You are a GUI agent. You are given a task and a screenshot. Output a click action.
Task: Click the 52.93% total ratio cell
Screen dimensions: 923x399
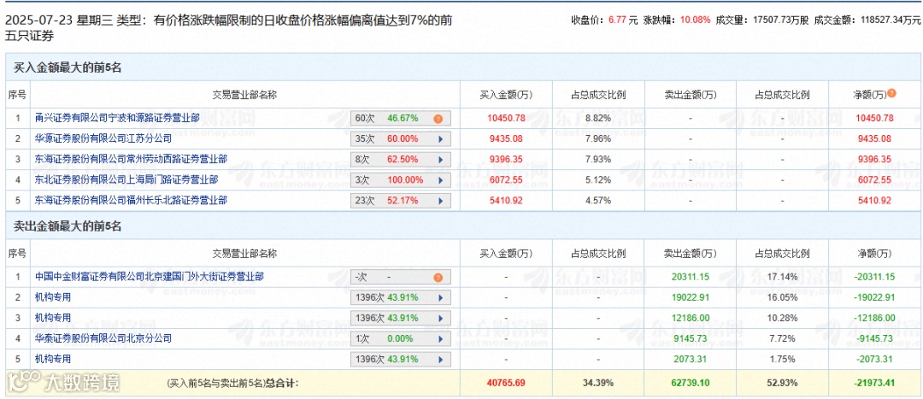(782, 383)
